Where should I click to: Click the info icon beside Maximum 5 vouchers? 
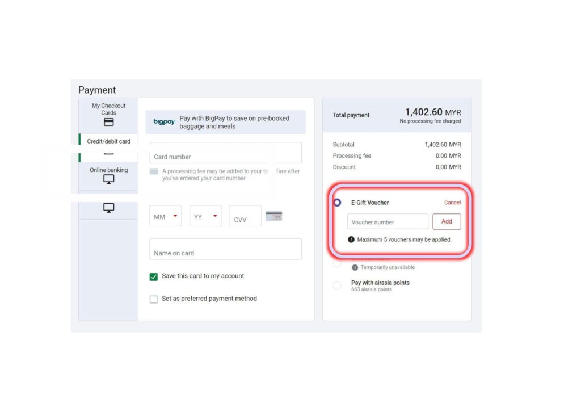pyautogui.click(x=351, y=239)
